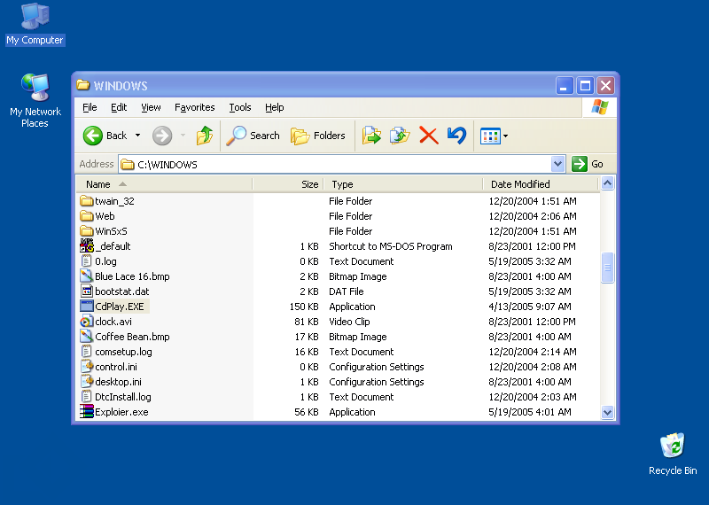
Task: Select the bootstat.dat file icon
Action: point(86,291)
